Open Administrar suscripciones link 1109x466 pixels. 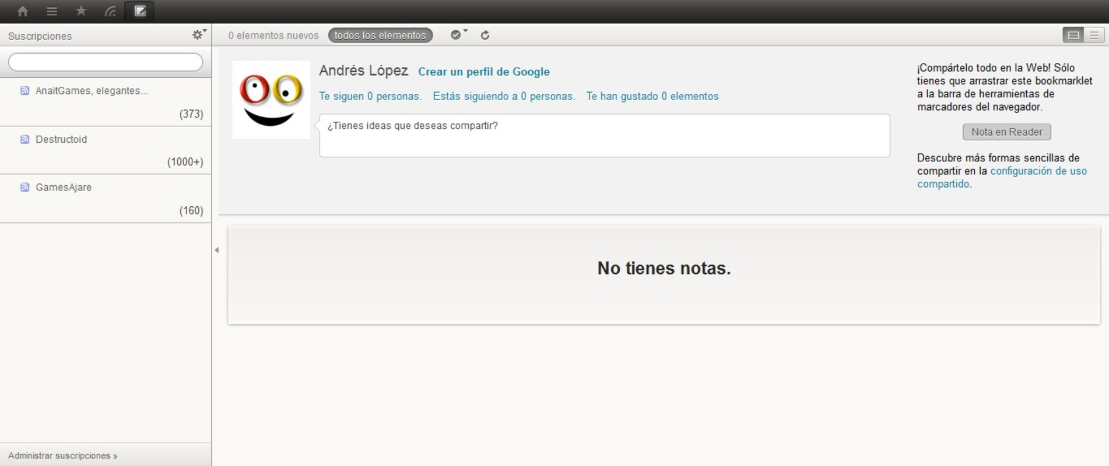click(63, 456)
